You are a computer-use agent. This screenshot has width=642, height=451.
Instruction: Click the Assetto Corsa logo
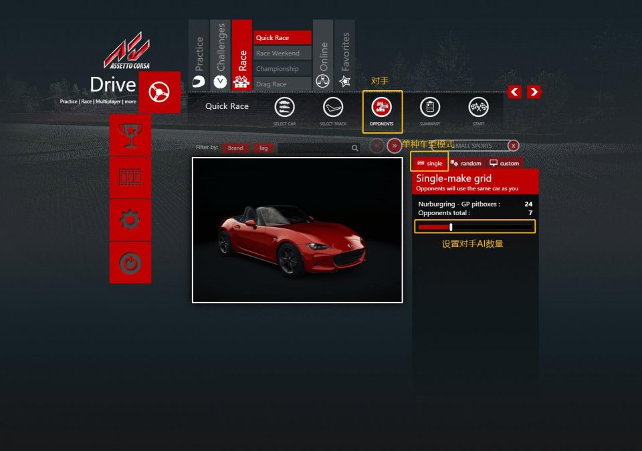coord(126,51)
